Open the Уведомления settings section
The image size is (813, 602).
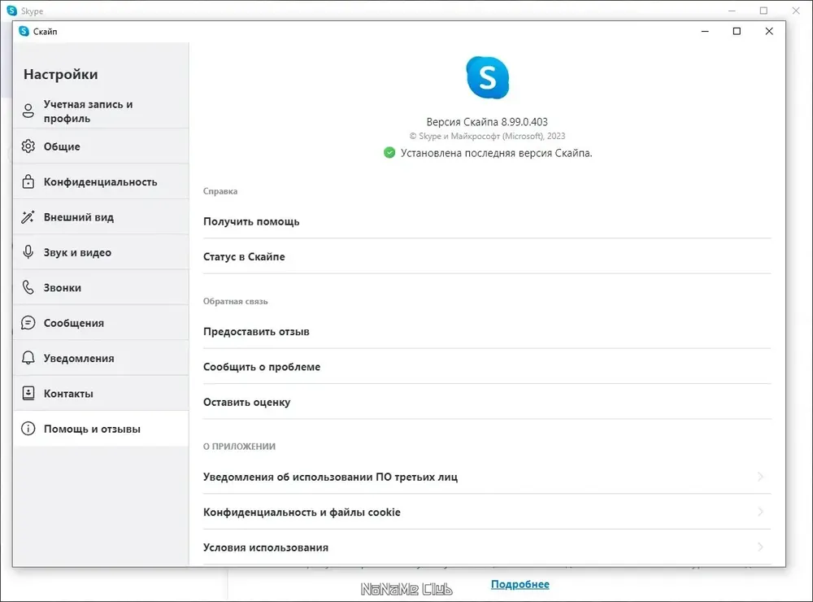pos(101,358)
